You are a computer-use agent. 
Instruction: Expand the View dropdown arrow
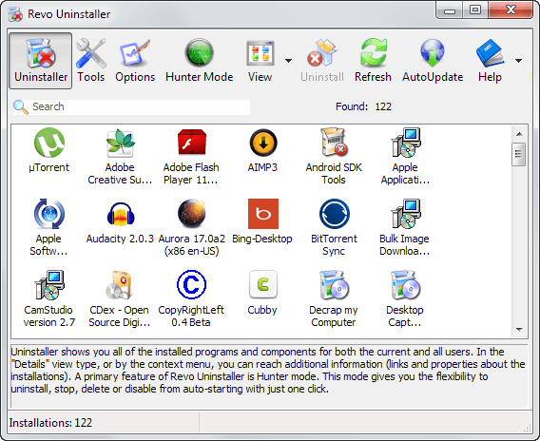point(289,61)
